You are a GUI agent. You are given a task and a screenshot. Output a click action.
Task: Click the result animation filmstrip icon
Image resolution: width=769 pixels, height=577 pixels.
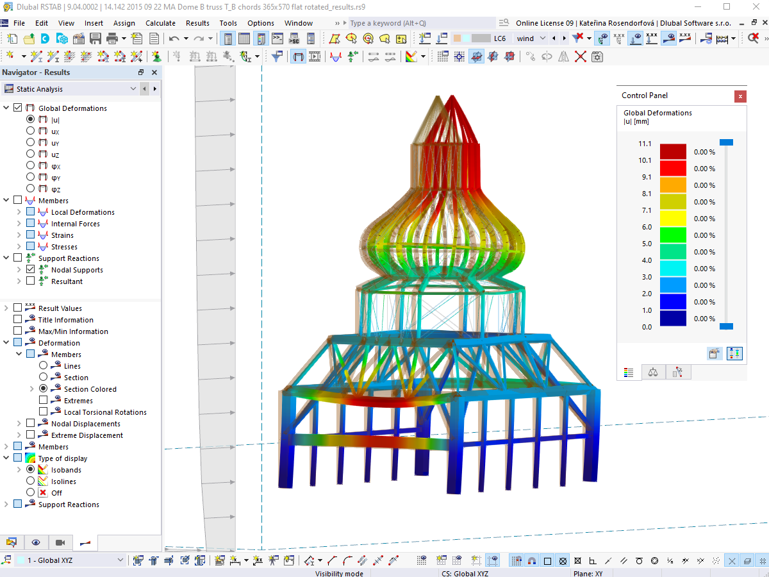[x=315, y=56]
